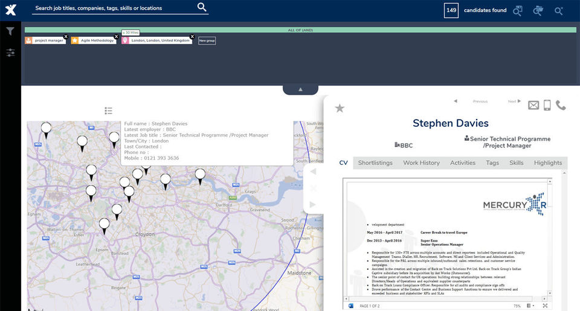
Task: Send email to candidate via envelope icon
Action: [533, 106]
